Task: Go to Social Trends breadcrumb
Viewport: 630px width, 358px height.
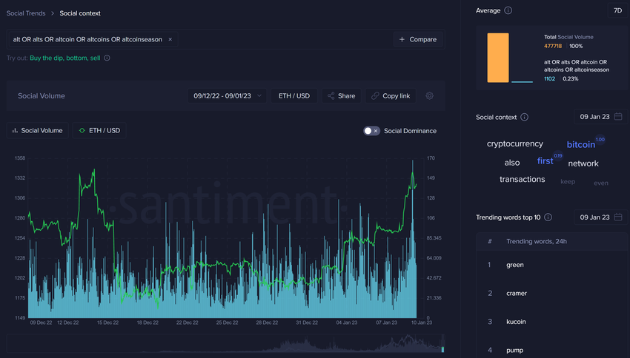Action: tap(26, 13)
